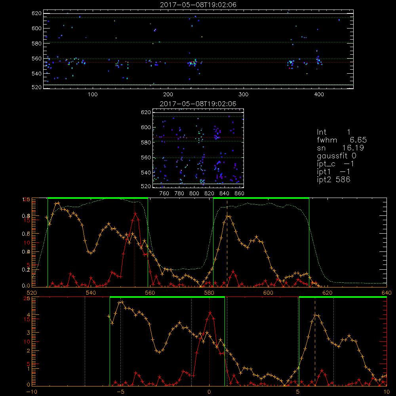Image resolution: width=396 pixels, height=396 pixels.
Task: Select the 'fwhm 6.65' readout line
Action: pos(342,140)
